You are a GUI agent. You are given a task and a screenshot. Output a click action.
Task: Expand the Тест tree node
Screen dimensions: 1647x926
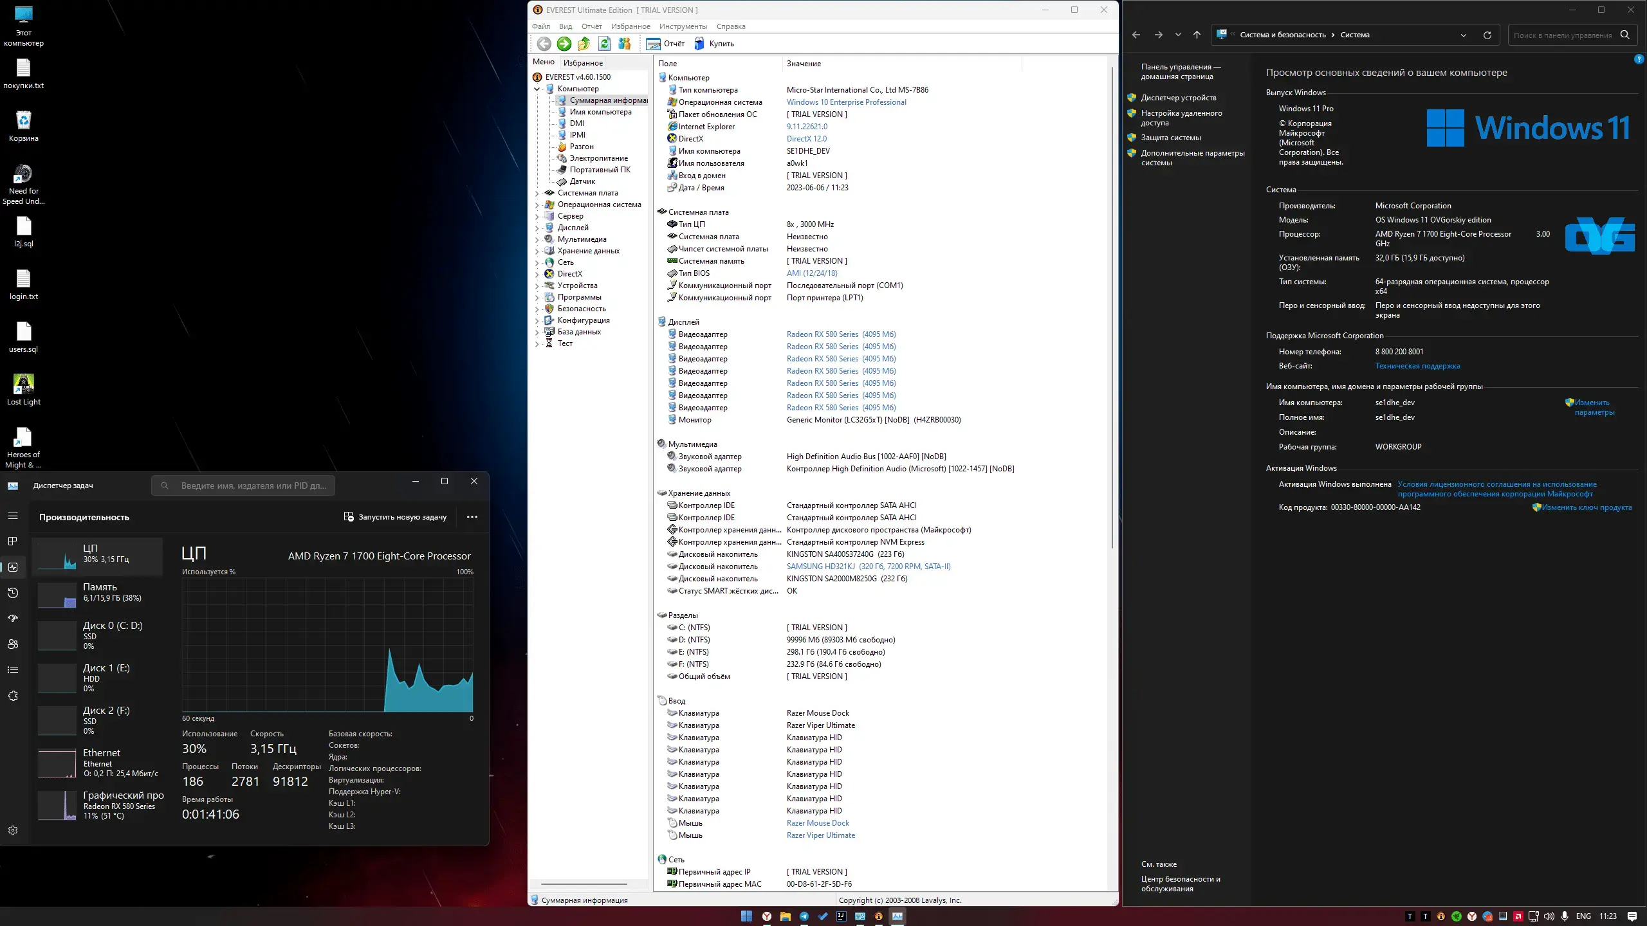click(537, 343)
